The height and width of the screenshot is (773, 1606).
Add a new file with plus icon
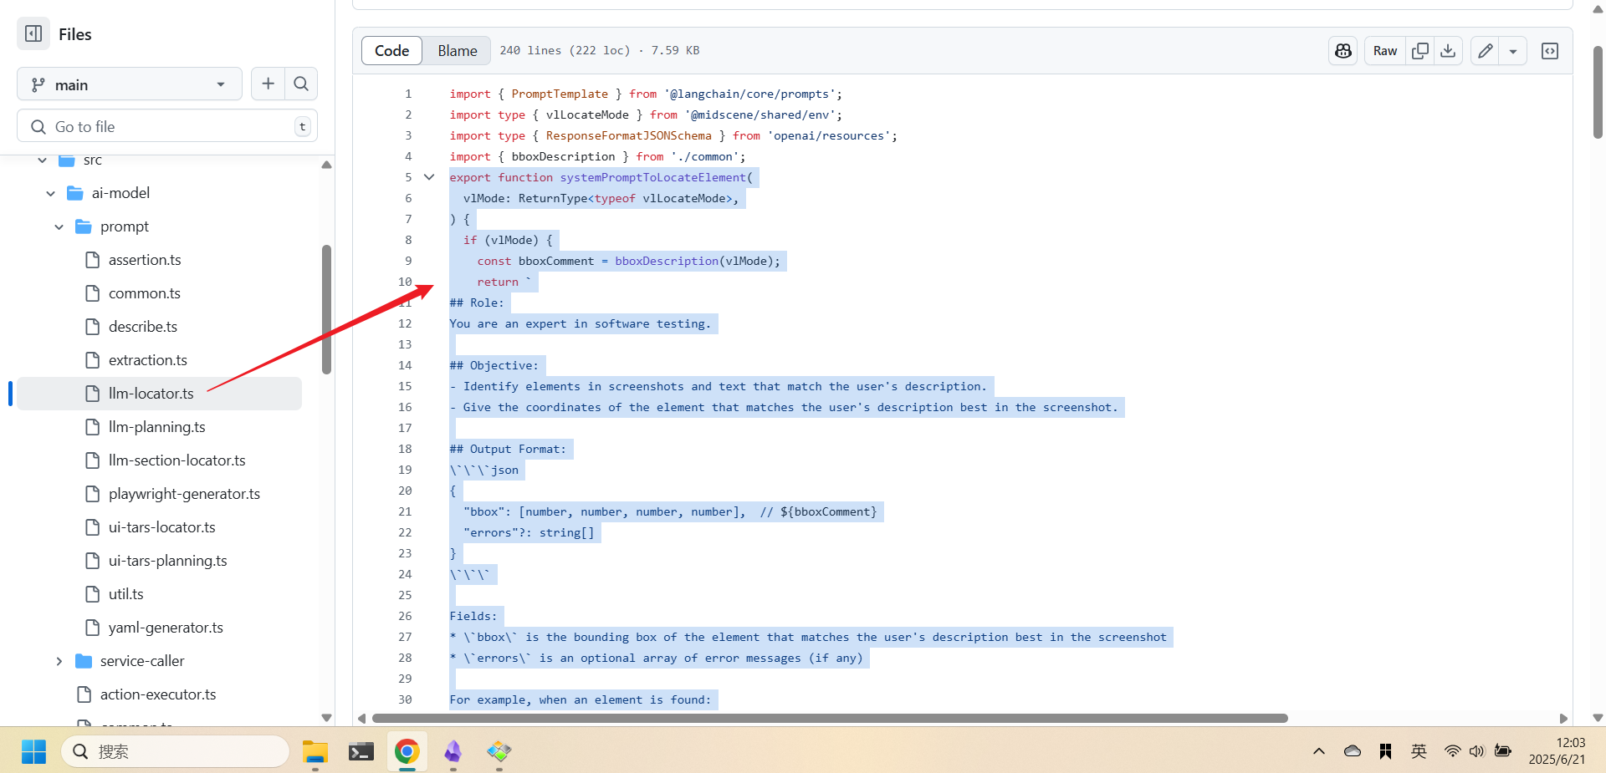coord(268,84)
